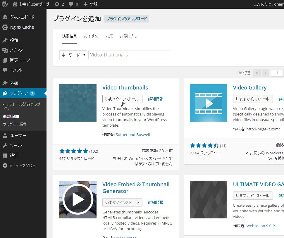284x238 pixels.
Task: Focus the Video Thumbnails search field
Action: (x=129, y=55)
